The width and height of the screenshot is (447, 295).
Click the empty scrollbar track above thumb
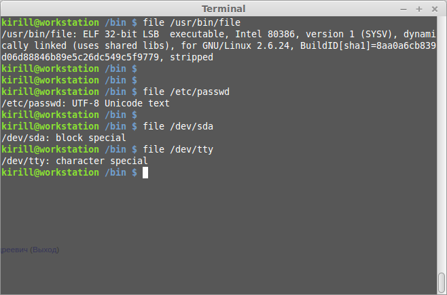442,136
